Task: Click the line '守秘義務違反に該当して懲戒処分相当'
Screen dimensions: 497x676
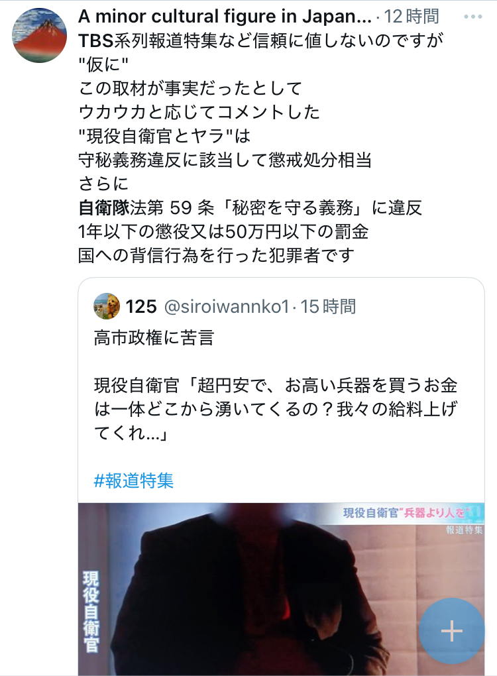Action: pos(225,160)
